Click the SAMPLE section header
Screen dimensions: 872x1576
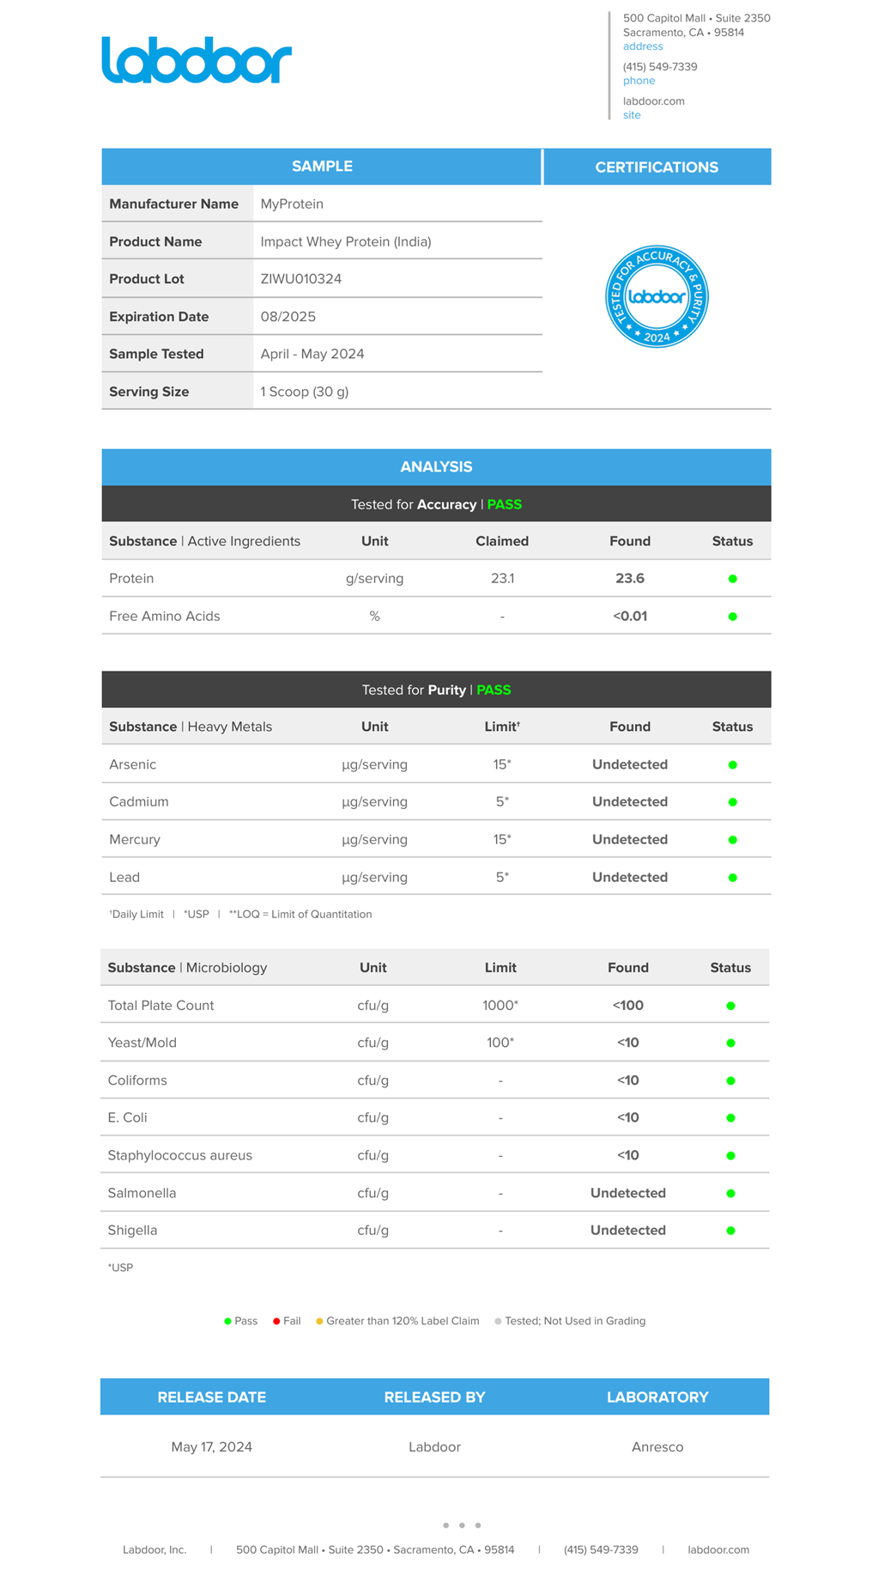pyautogui.click(x=322, y=167)
